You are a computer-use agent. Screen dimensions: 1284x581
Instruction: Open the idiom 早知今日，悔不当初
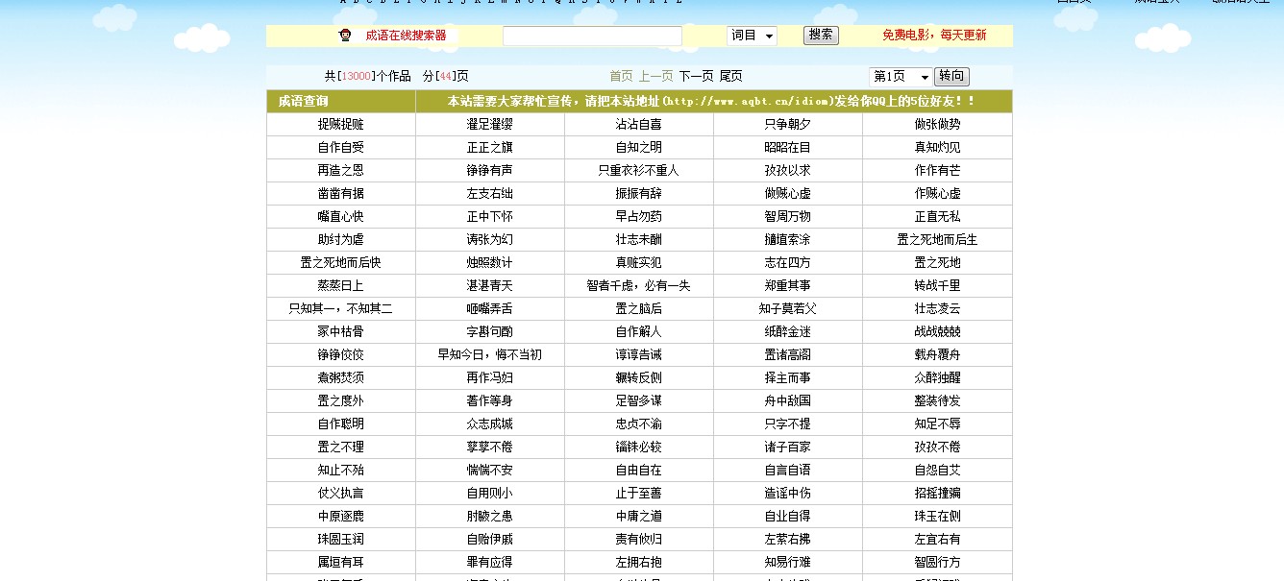coord(490,355)
